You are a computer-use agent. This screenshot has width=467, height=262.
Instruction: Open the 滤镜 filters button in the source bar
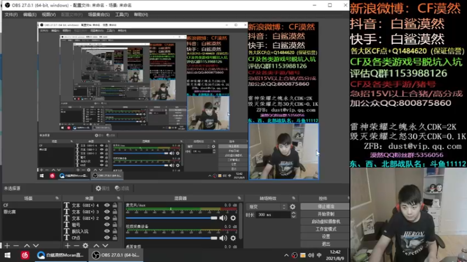coord(122,188)
